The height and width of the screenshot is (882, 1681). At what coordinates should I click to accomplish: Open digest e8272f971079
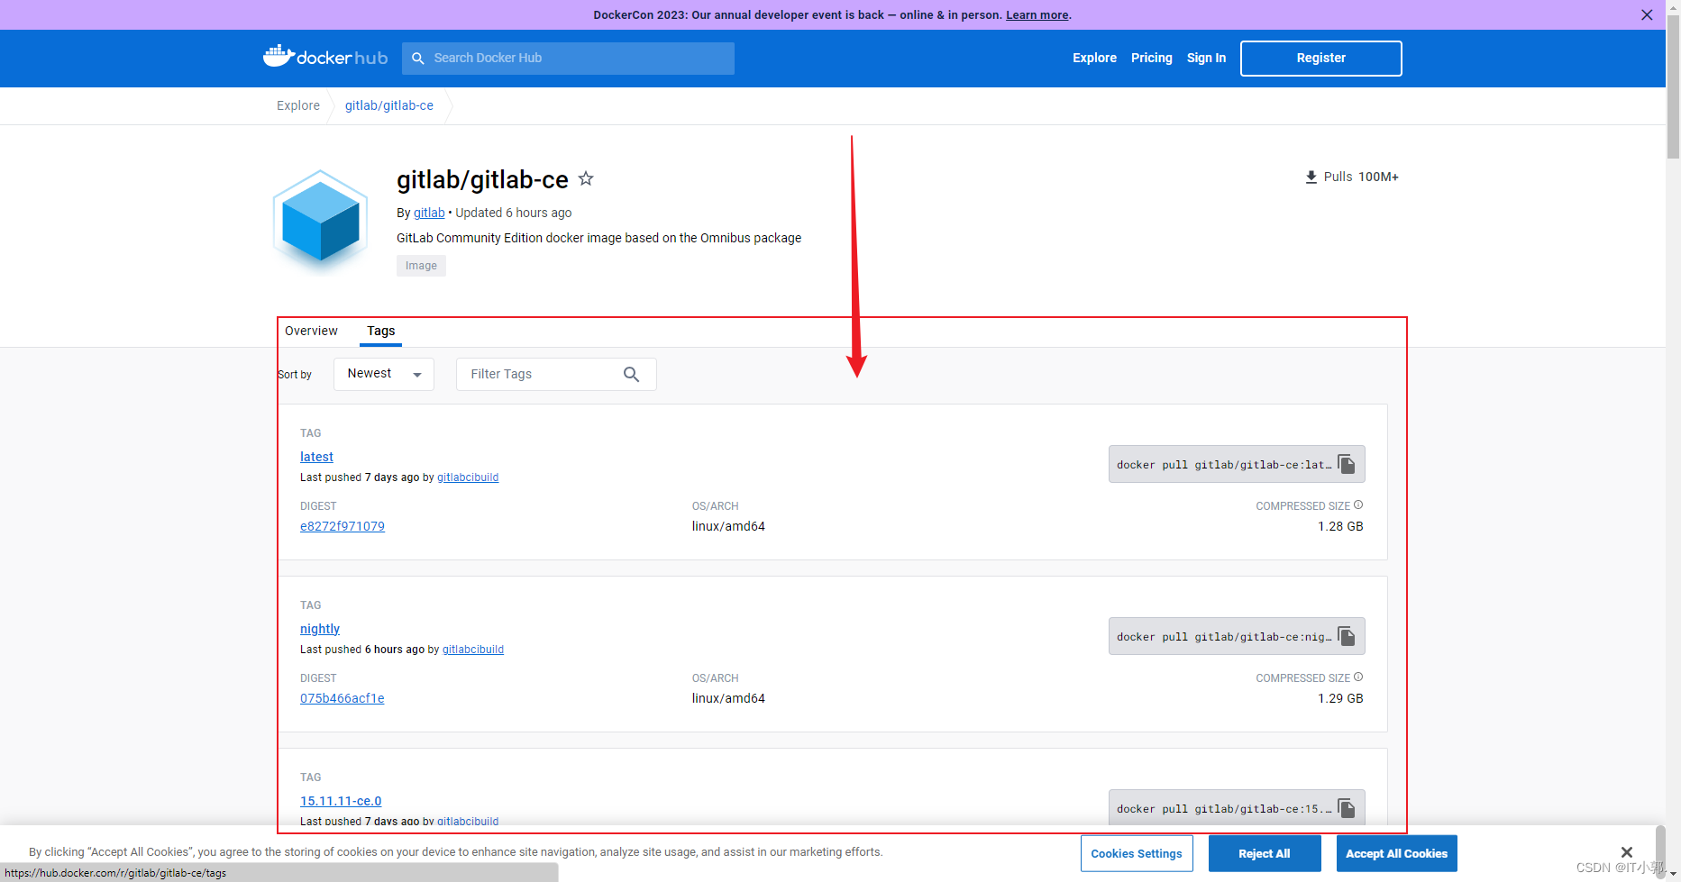coord(343,526)
